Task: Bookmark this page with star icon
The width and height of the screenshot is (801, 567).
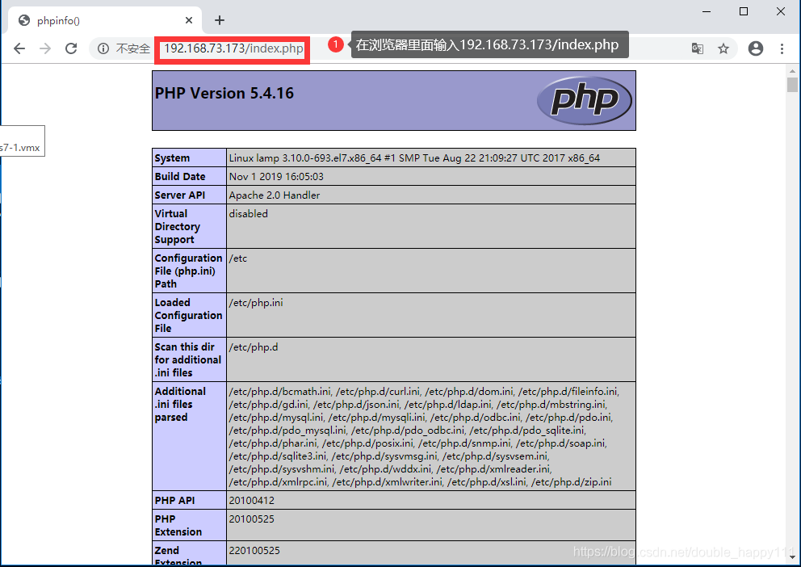Action: pyautogui.click(x=723, y=48)
